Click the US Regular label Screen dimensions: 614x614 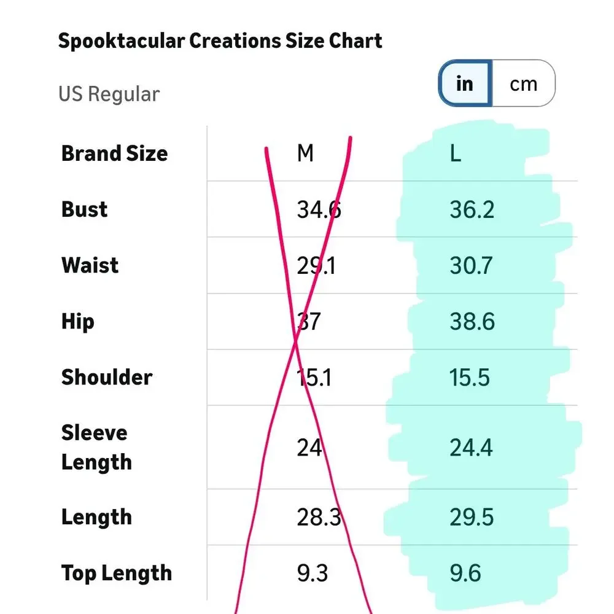tap(109, 95)
